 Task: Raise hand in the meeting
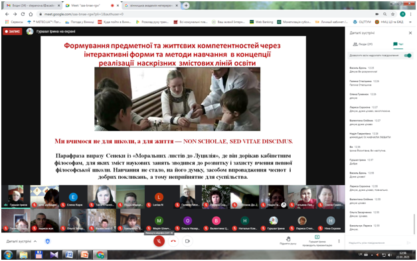point(288,240)
